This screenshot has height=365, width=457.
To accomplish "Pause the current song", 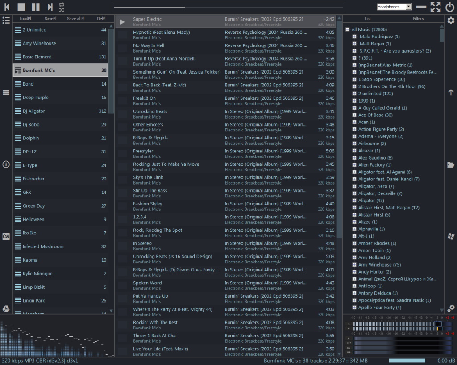I will pos(36,7).
